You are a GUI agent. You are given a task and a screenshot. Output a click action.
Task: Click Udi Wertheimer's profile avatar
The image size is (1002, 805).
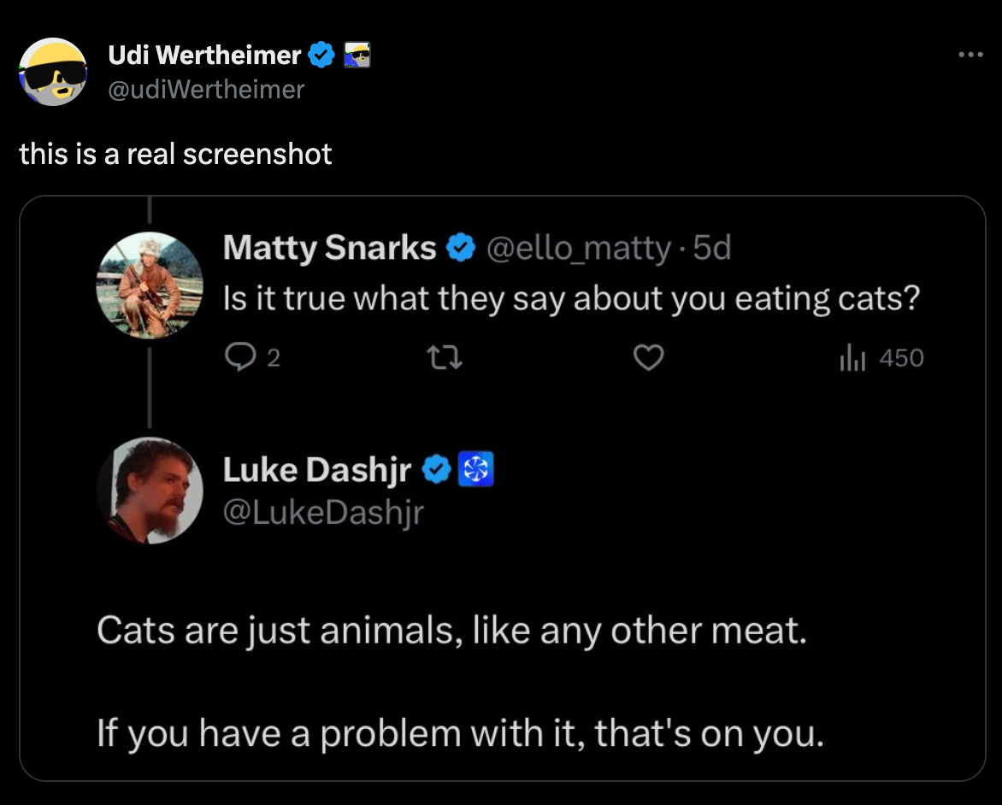tap(54, 72)
